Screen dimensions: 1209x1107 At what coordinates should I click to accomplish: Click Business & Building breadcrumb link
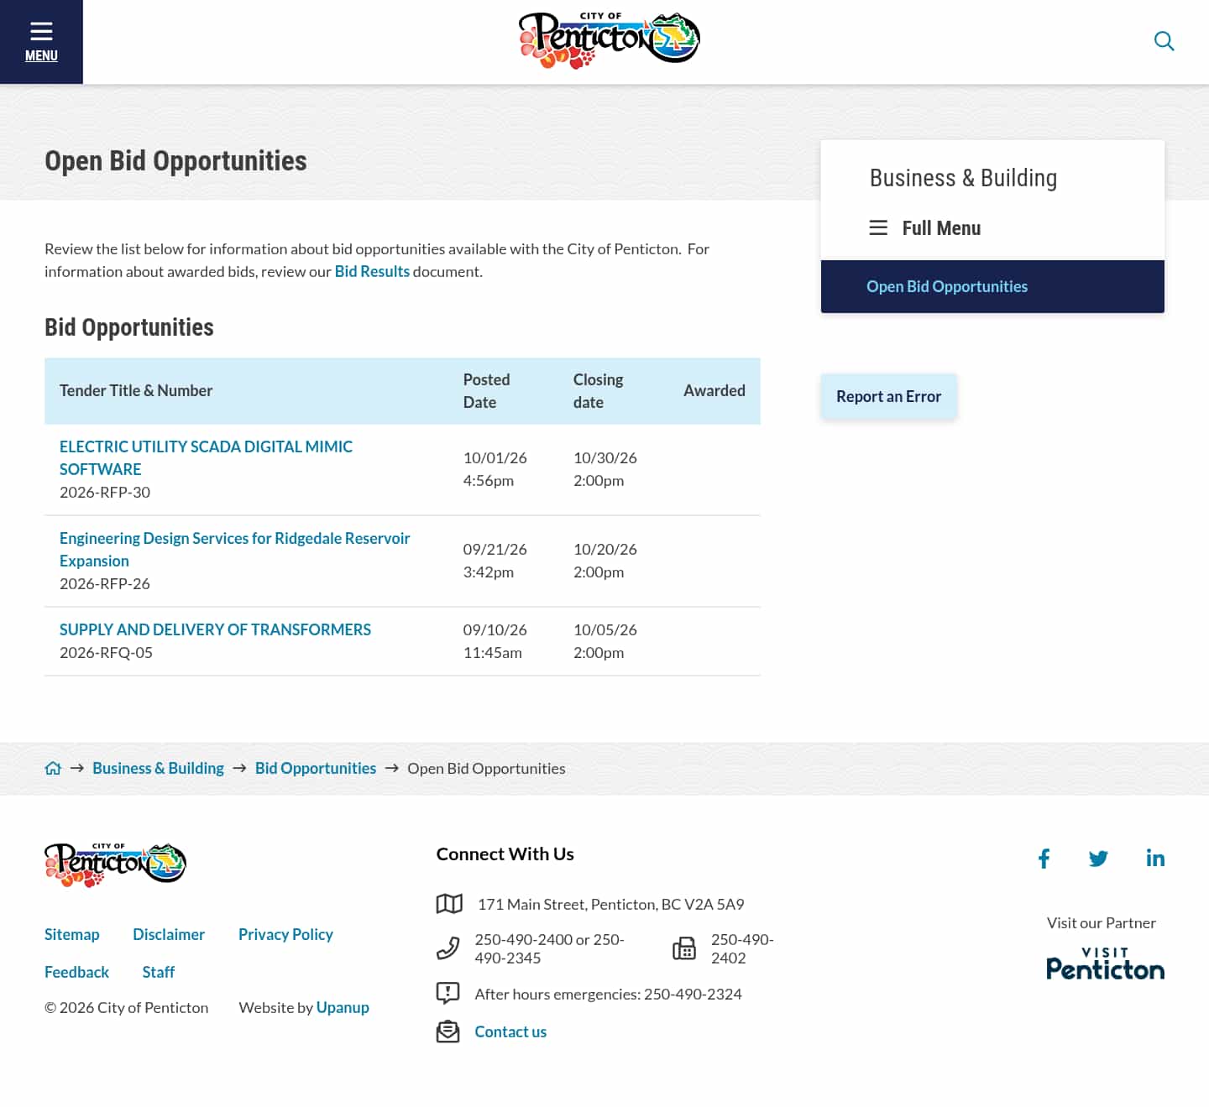point(158,768)
